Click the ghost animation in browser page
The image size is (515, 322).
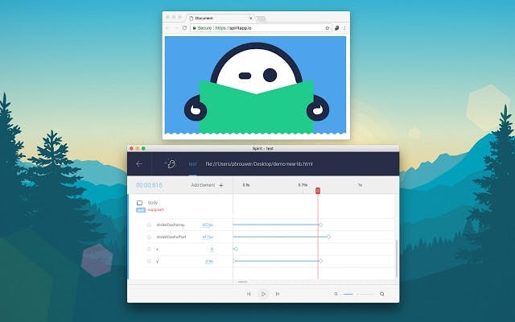(x=256, y=85)
